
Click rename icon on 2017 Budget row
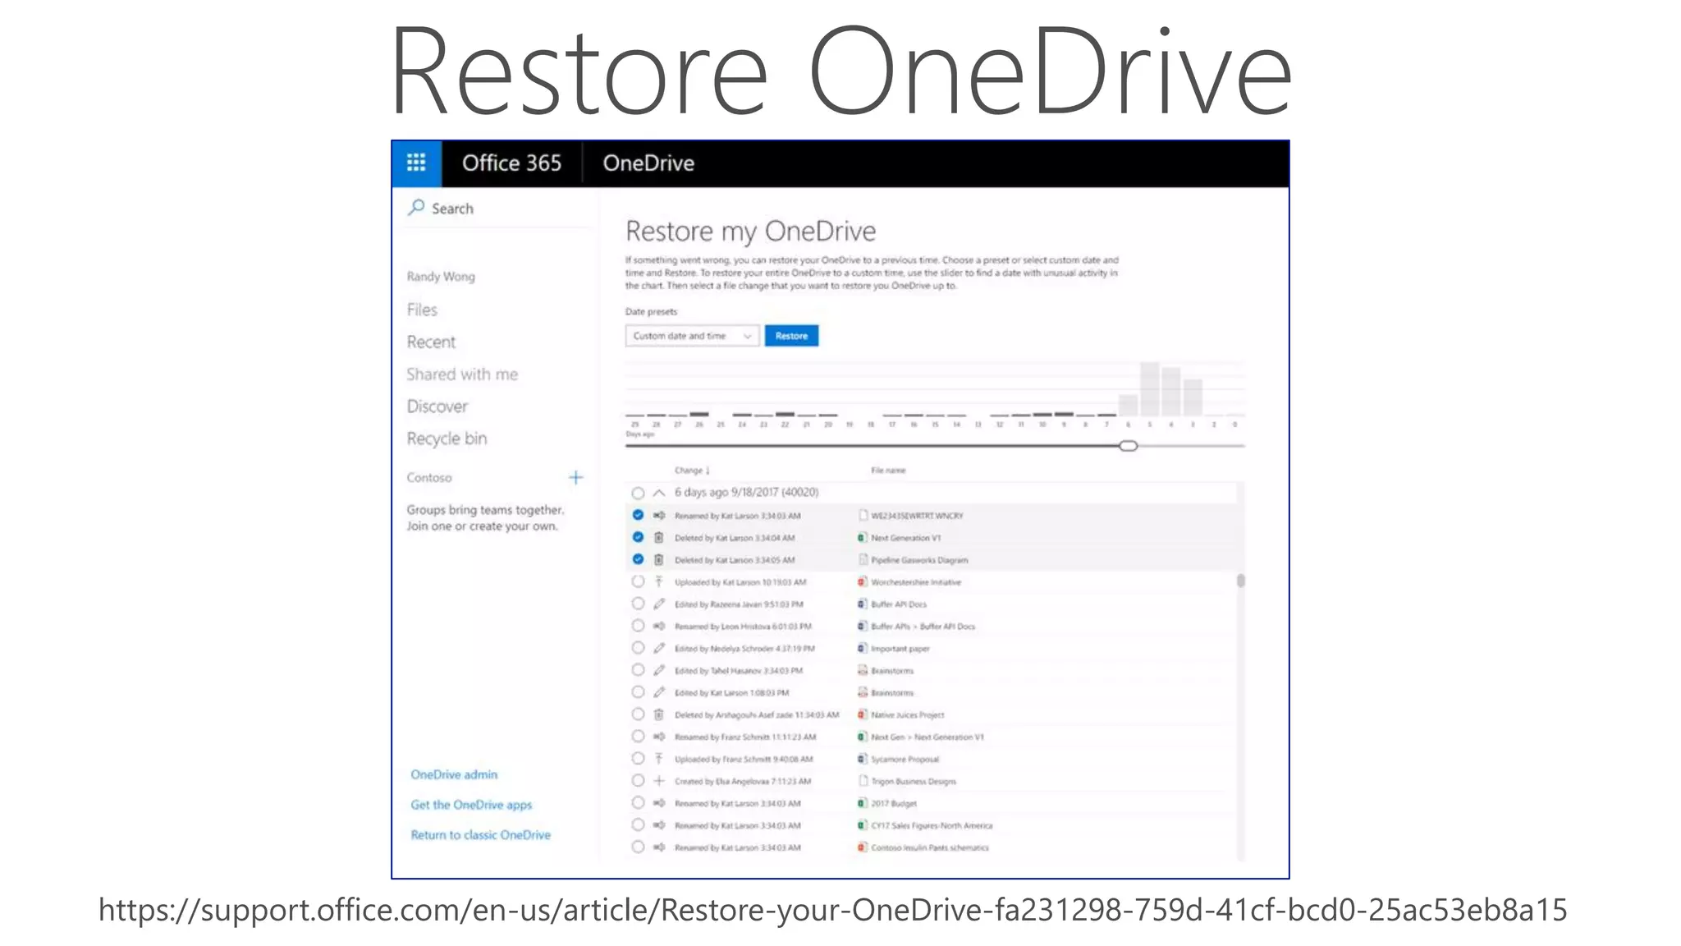(658, 803)
